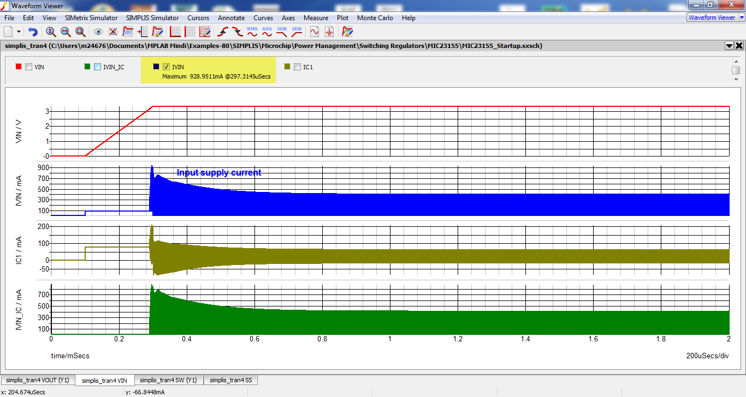Open the Axes menu
746x397 pixels.
tap(288, 18)
